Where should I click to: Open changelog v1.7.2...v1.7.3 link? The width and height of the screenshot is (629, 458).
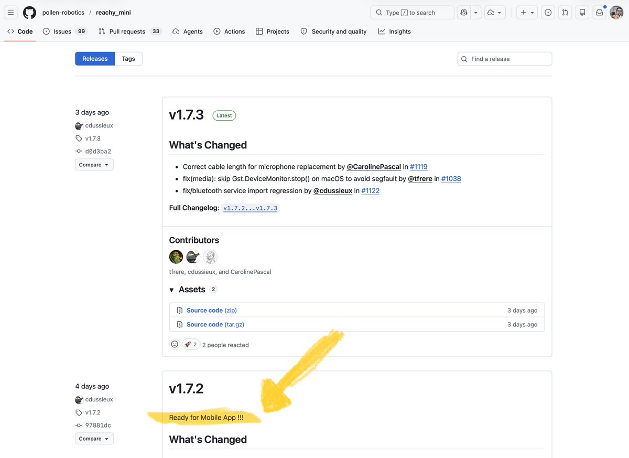pos(251,208)
